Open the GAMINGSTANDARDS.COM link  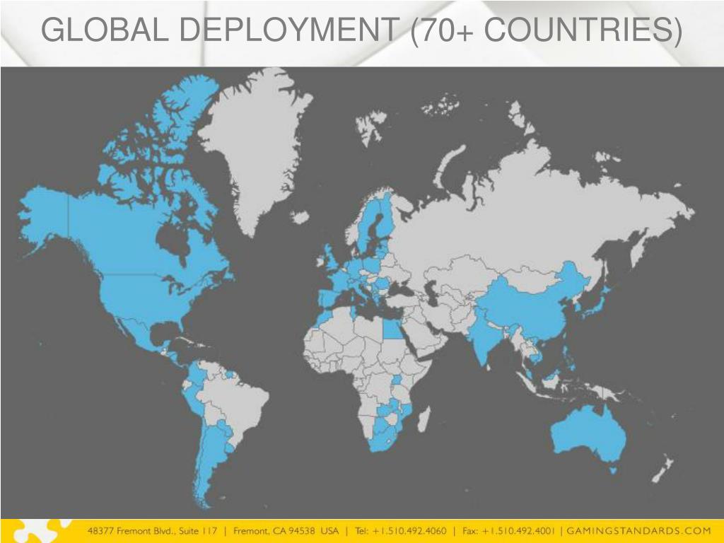(x=638, y=530)
